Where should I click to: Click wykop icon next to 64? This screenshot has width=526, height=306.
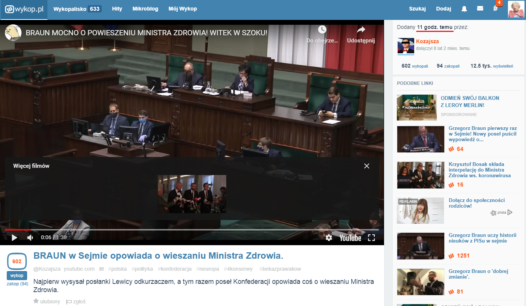[451, 149]
